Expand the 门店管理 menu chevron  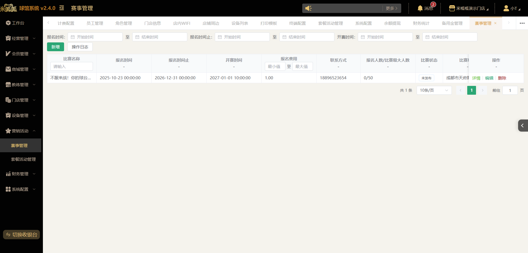pyautogui.click(x=34, y=100)
